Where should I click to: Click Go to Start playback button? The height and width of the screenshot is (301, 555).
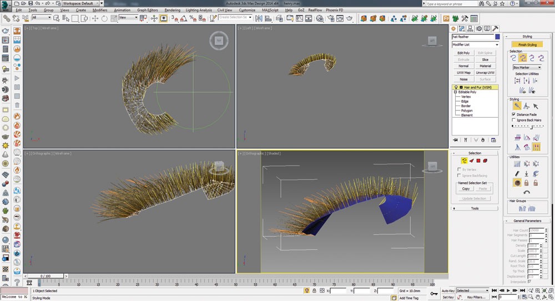pos(495,290)
